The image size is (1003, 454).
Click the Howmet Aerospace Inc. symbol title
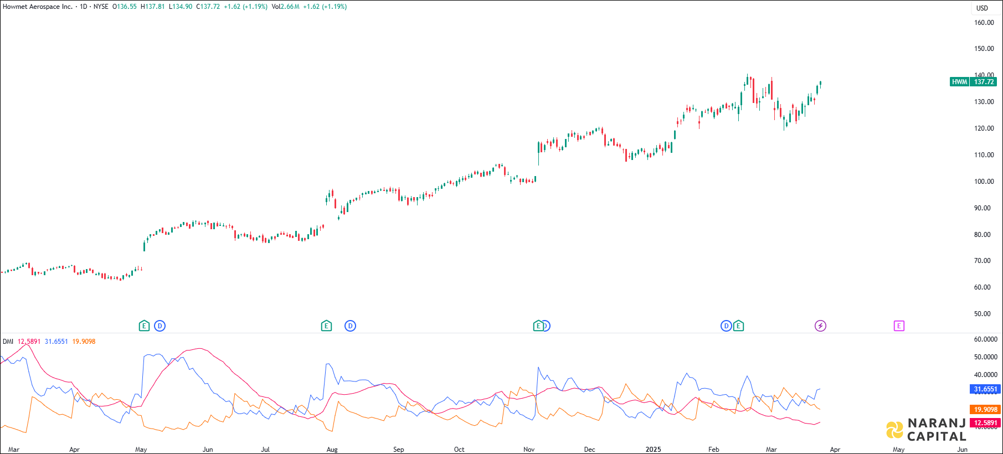(x=38, y=7)
